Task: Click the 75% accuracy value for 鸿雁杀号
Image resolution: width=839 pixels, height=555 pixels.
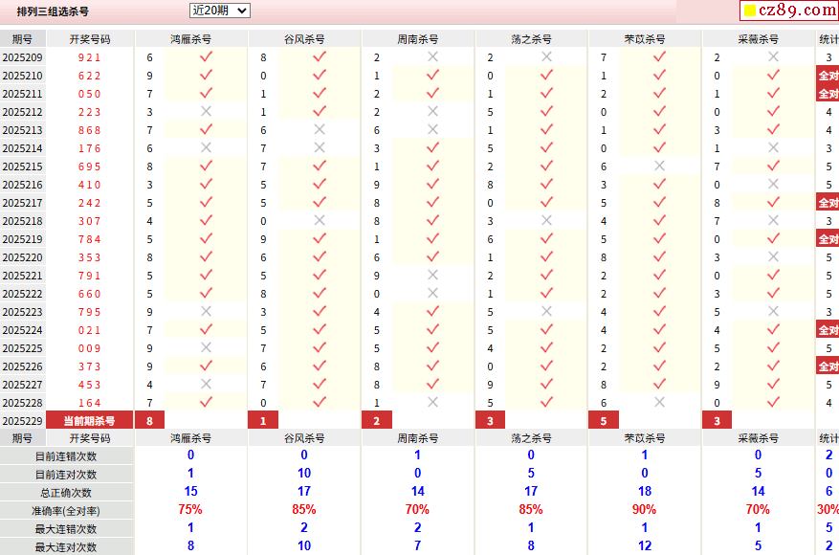Action: [x=190, y=509]
